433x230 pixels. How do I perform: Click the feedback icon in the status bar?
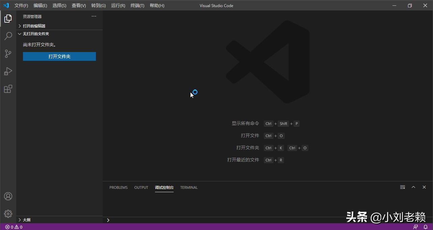pyautogui.click(x=415, y=227)
